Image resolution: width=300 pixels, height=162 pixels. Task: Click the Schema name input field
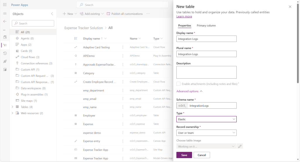click(212, 106)
